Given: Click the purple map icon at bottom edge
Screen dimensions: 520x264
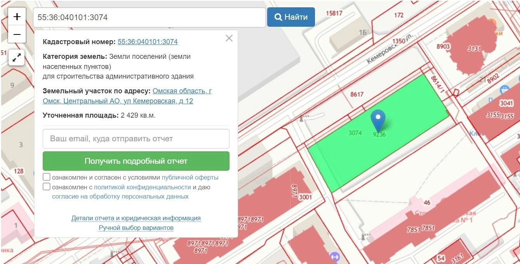Looking at the screenshot, I should [335, 257].
